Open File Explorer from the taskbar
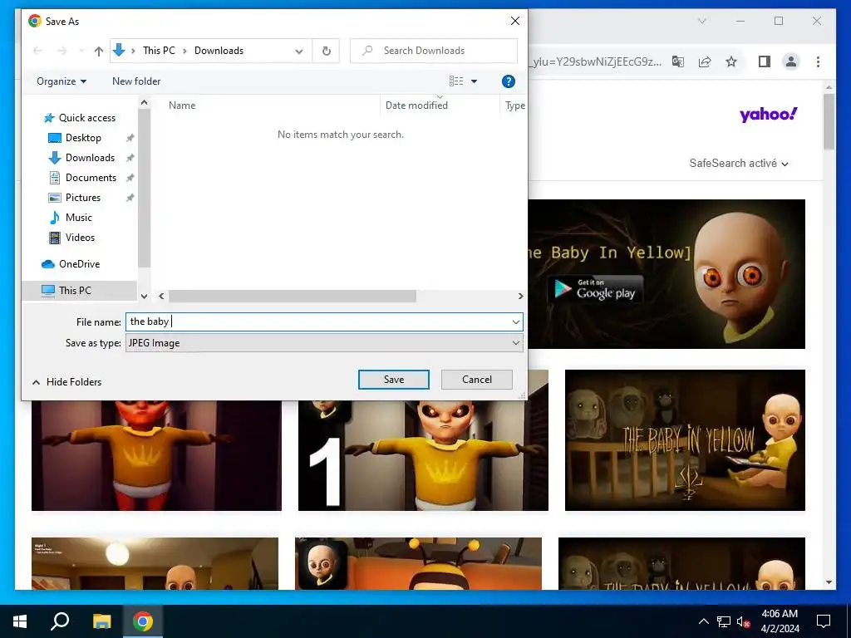This screenshot has width=851, height=638. [101, 621]
